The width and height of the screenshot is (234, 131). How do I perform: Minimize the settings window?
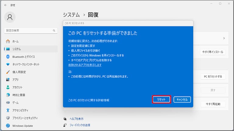tap(211, 4)
